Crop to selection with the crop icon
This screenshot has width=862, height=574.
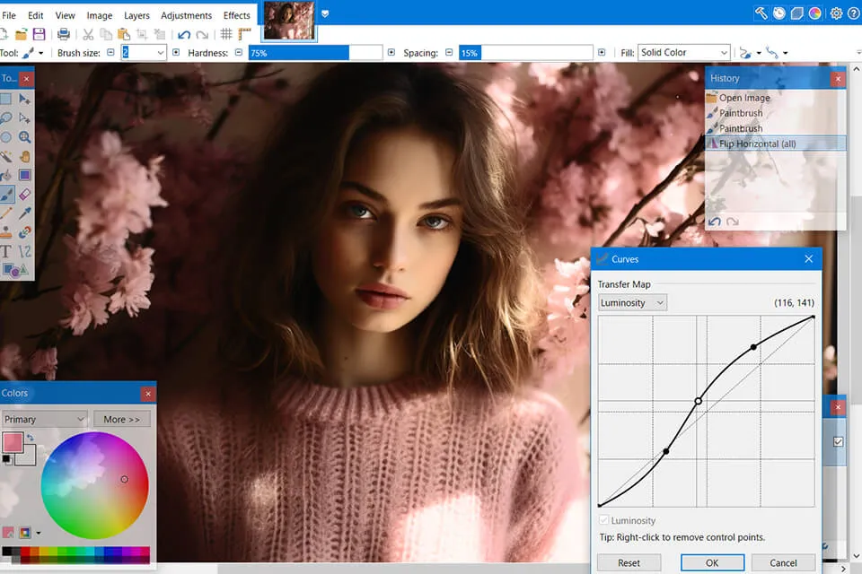(x=142, y=35)
